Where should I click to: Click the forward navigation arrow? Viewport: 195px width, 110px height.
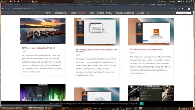6,9
